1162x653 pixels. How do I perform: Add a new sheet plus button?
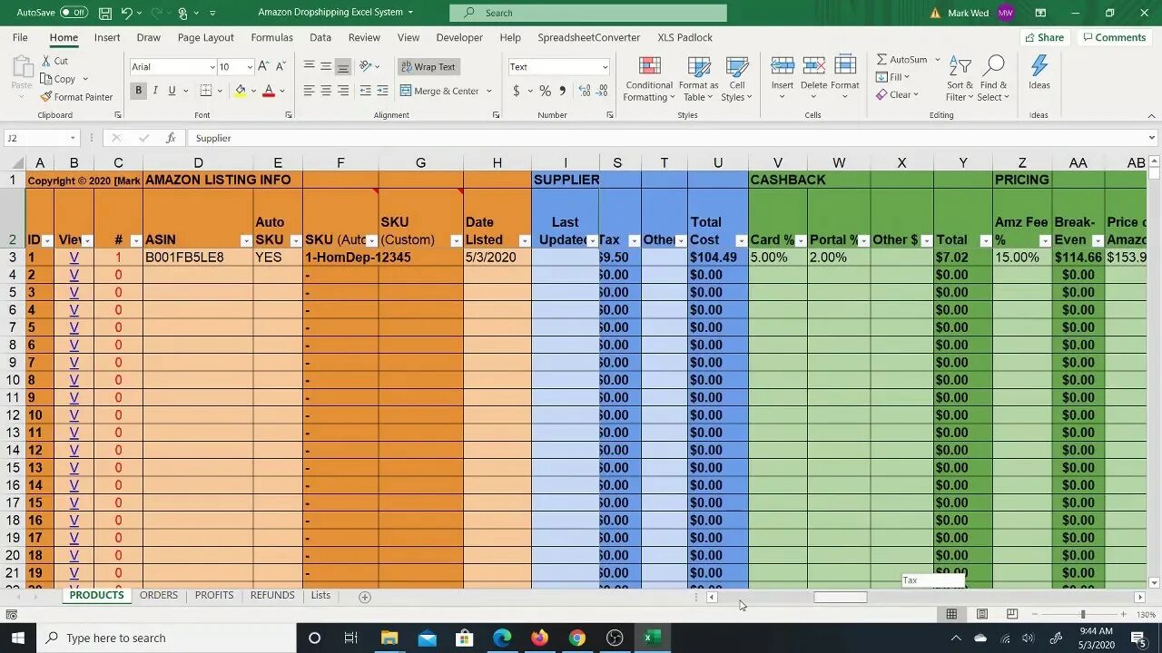click(365, 597)
